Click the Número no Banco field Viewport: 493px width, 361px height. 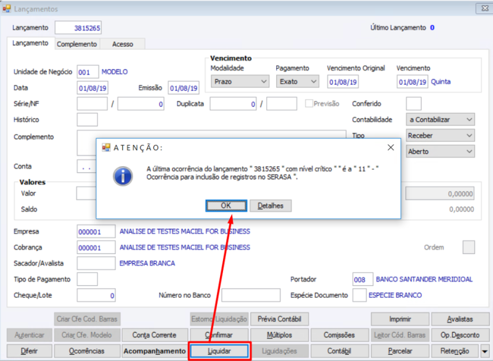pos(251,295)
